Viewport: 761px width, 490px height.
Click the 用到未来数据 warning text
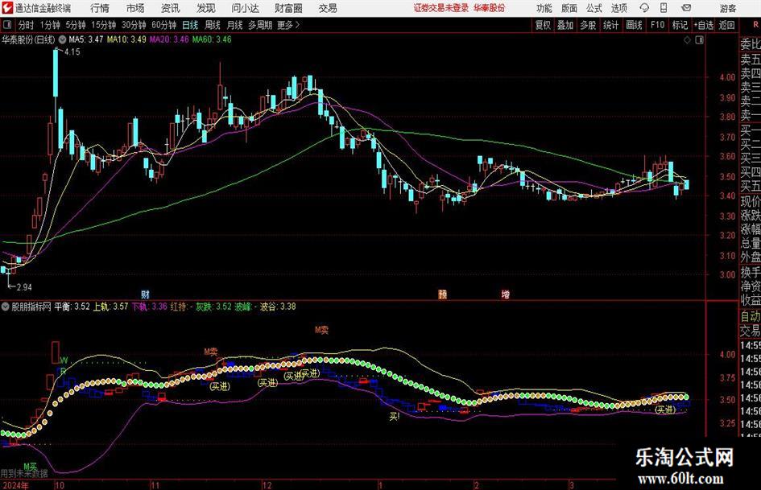[24, 473]
